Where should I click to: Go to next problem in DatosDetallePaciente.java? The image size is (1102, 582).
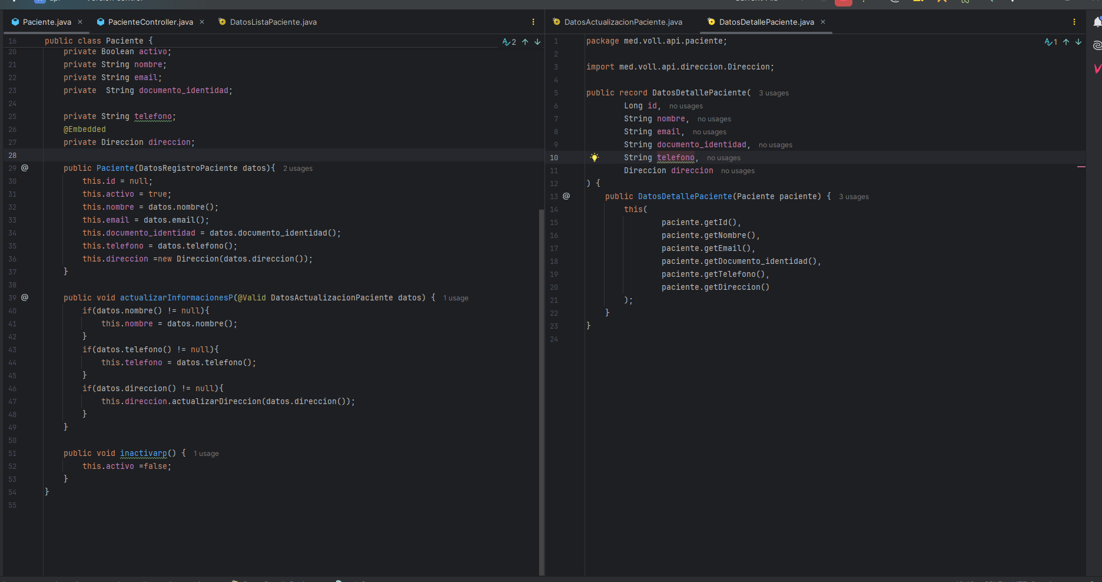tap(1078, 42)
